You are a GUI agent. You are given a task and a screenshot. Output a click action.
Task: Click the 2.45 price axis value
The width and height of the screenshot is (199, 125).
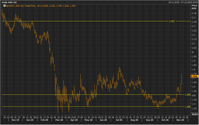194,13
